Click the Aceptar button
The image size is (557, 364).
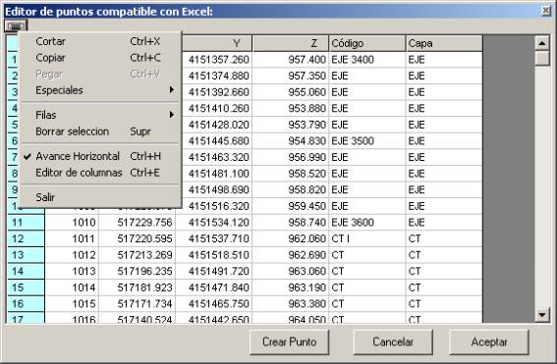489,342
